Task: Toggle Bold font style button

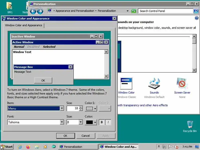Action: point(102,122)
